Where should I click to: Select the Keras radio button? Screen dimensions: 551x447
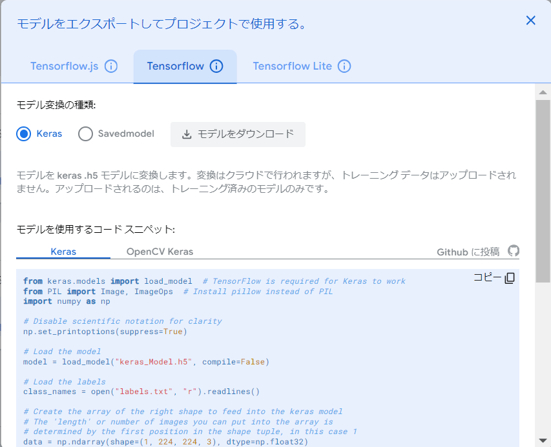point(23,134)
